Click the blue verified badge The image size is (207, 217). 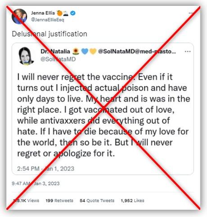(73, 13)
